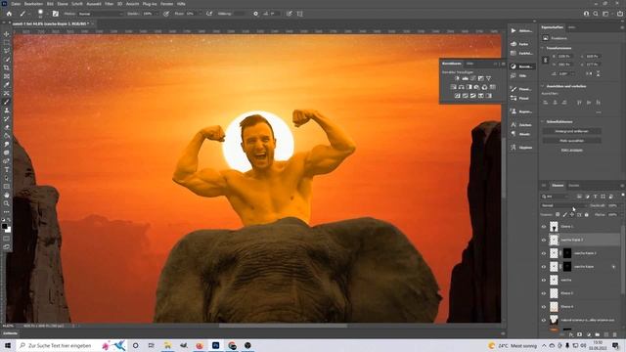The height and width of the screenshot is (352, 626).
Task: Open the Zeichen panel
Action: (522, 124)
